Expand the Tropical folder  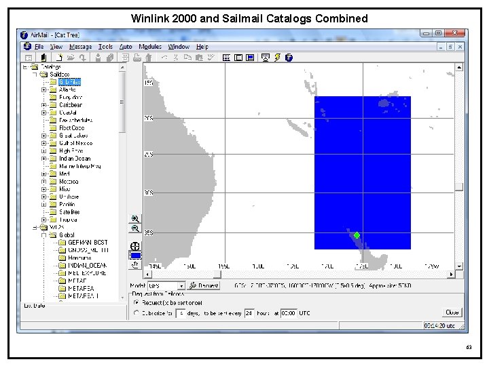pyautogui.click(x=44, y=220)
